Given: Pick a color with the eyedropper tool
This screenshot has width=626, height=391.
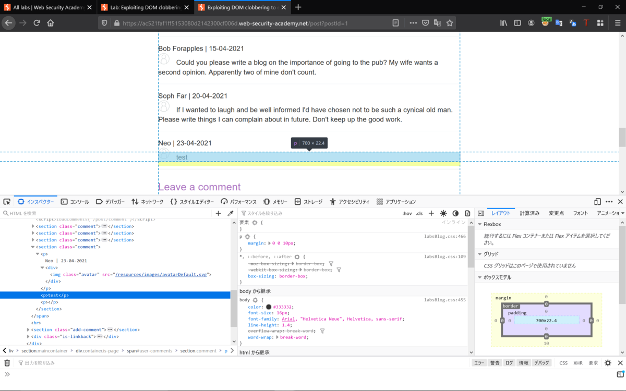Looking at the screenshot, I should coord(231,213).
